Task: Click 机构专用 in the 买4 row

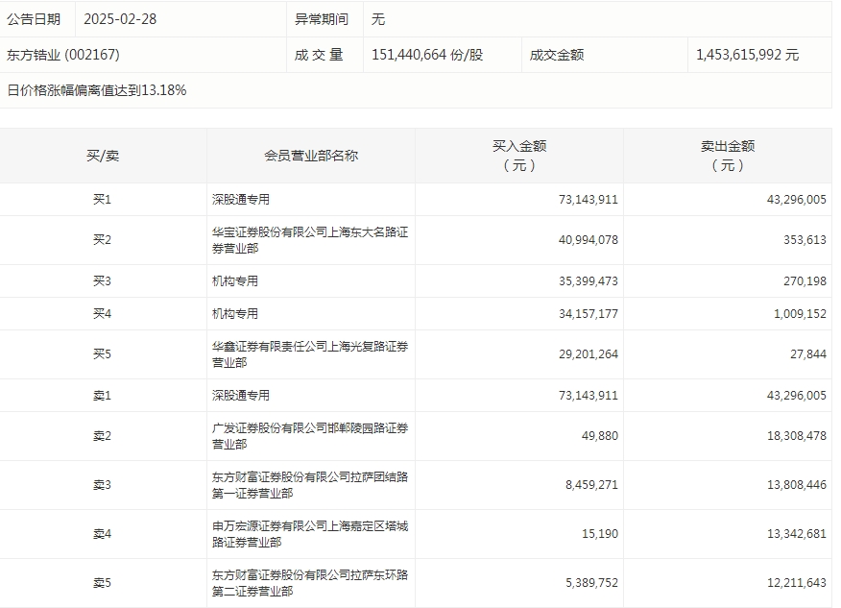Action: [235, 314]
